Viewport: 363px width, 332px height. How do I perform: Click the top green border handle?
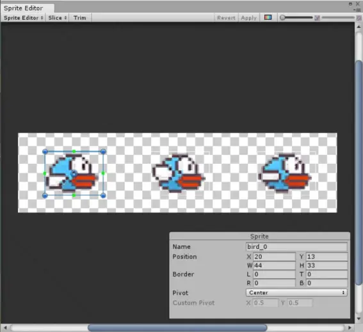pos(74,152)
